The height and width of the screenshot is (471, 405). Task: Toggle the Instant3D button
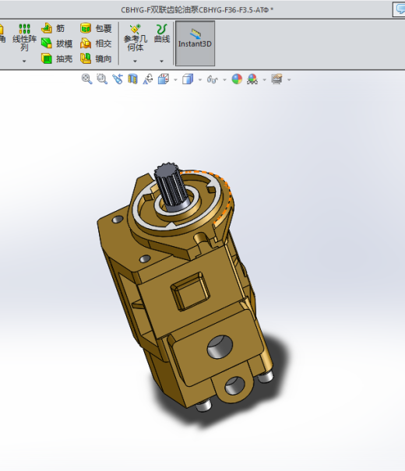[195, 44]
